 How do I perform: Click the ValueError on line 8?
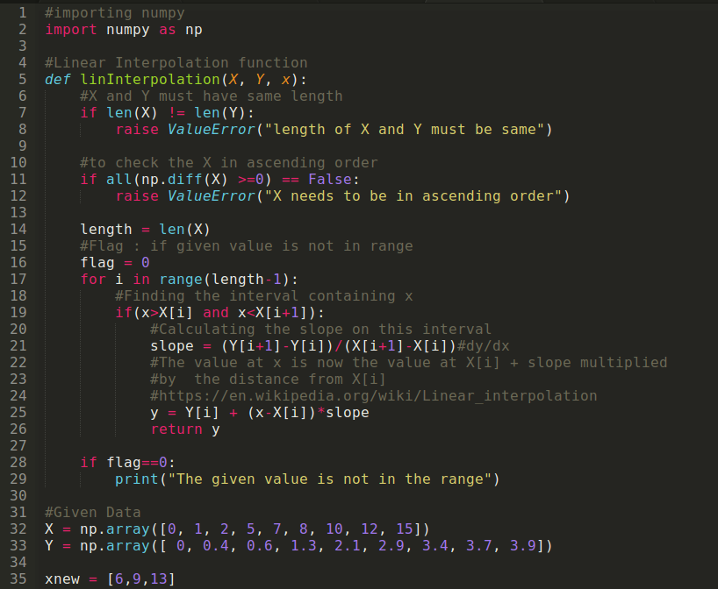(x=208, y=129)
